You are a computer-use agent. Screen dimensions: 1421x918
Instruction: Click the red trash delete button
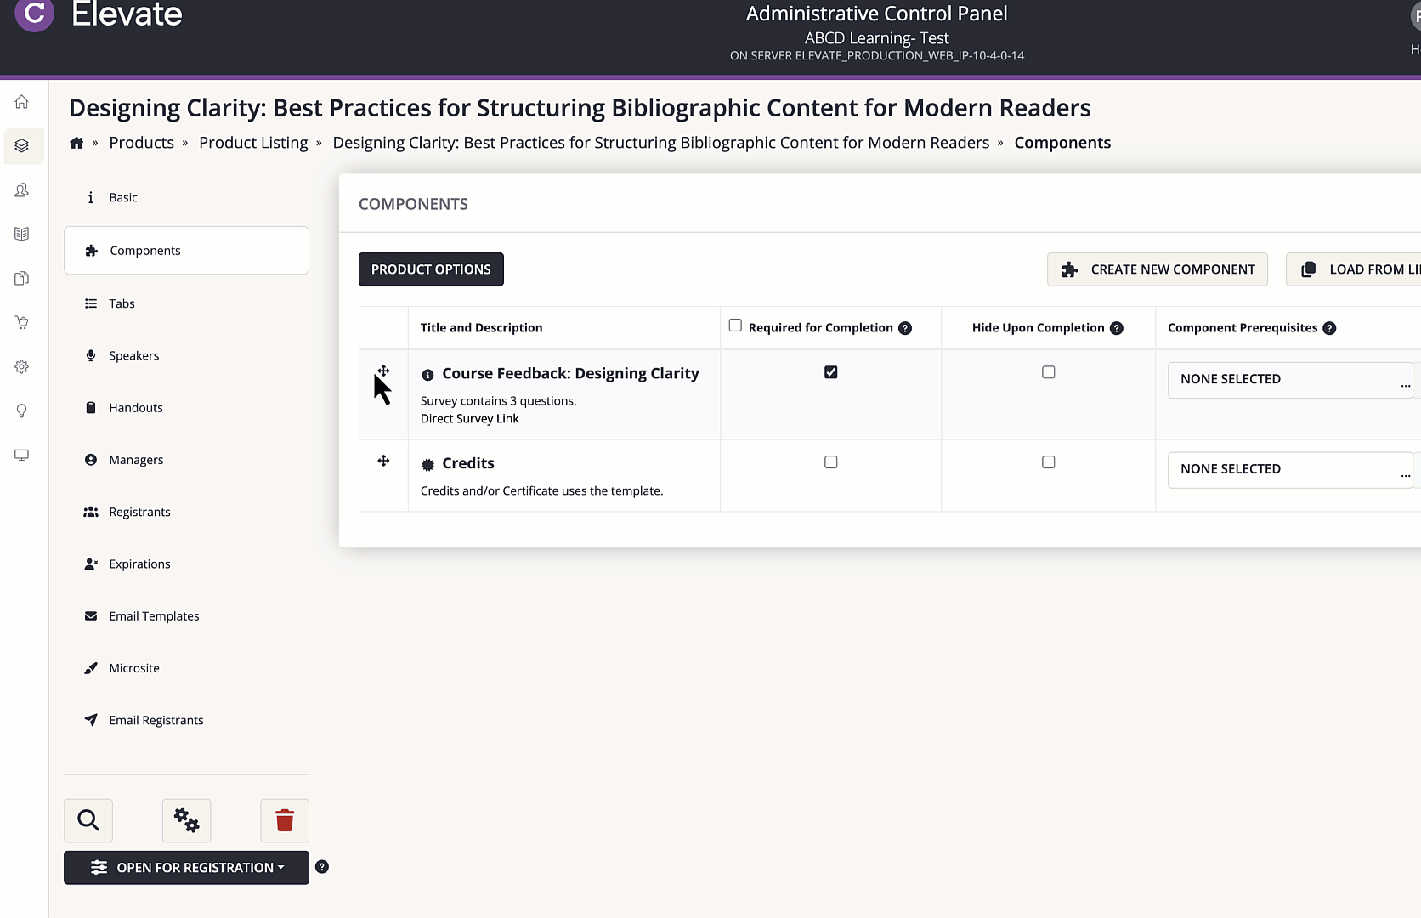click(285, 820)
